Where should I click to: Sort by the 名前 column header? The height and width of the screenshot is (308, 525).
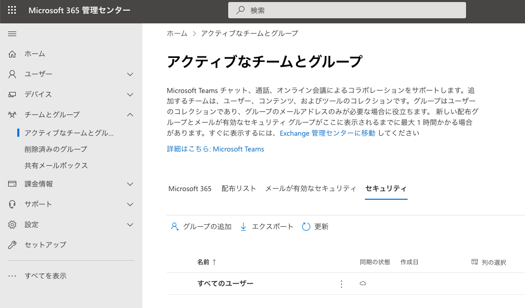tap(203, 262)
